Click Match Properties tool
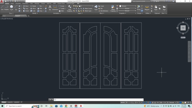192x108 pixels. coord(113,8)
